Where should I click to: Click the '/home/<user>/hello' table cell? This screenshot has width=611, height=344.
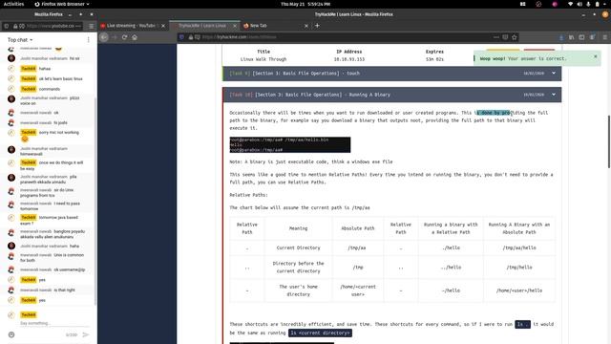(x=519, y=290)
